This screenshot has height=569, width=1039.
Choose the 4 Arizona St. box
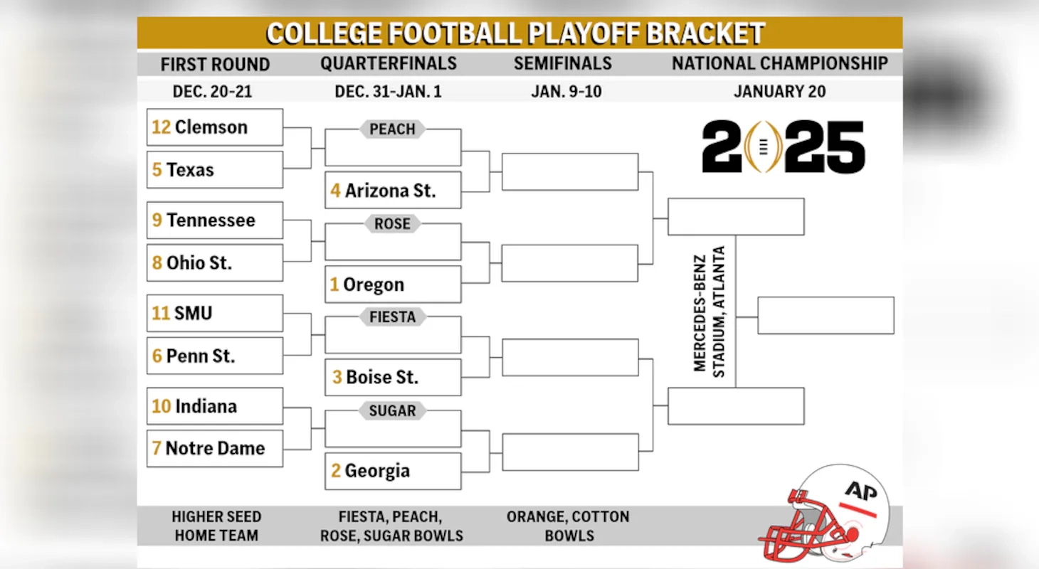click(x=393, y=191)
